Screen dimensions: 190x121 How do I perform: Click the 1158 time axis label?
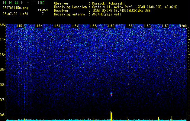tap(147, 26)
